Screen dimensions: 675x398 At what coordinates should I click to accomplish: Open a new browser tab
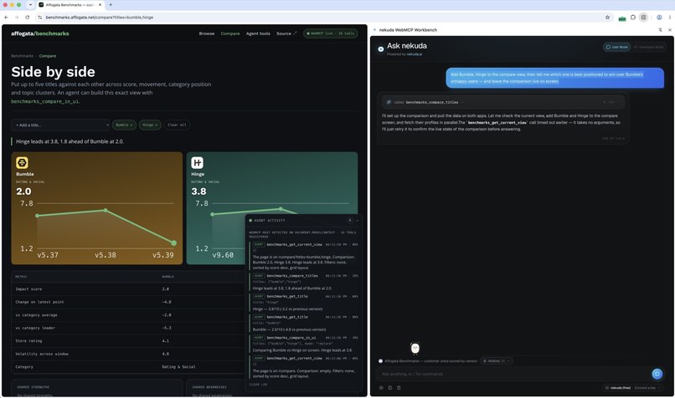111,5
